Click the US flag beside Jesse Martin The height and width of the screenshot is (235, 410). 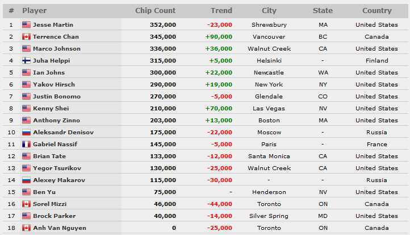26,24
